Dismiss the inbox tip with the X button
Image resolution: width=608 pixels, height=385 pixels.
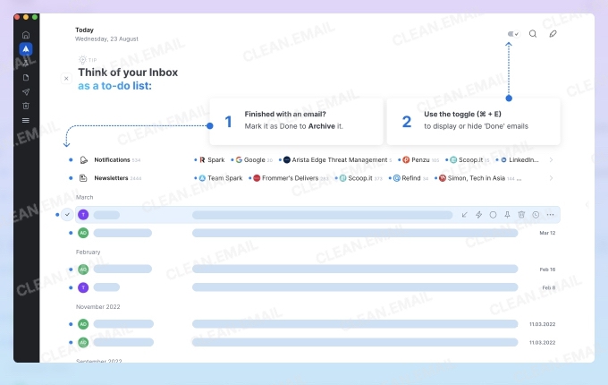coord(66,79)
